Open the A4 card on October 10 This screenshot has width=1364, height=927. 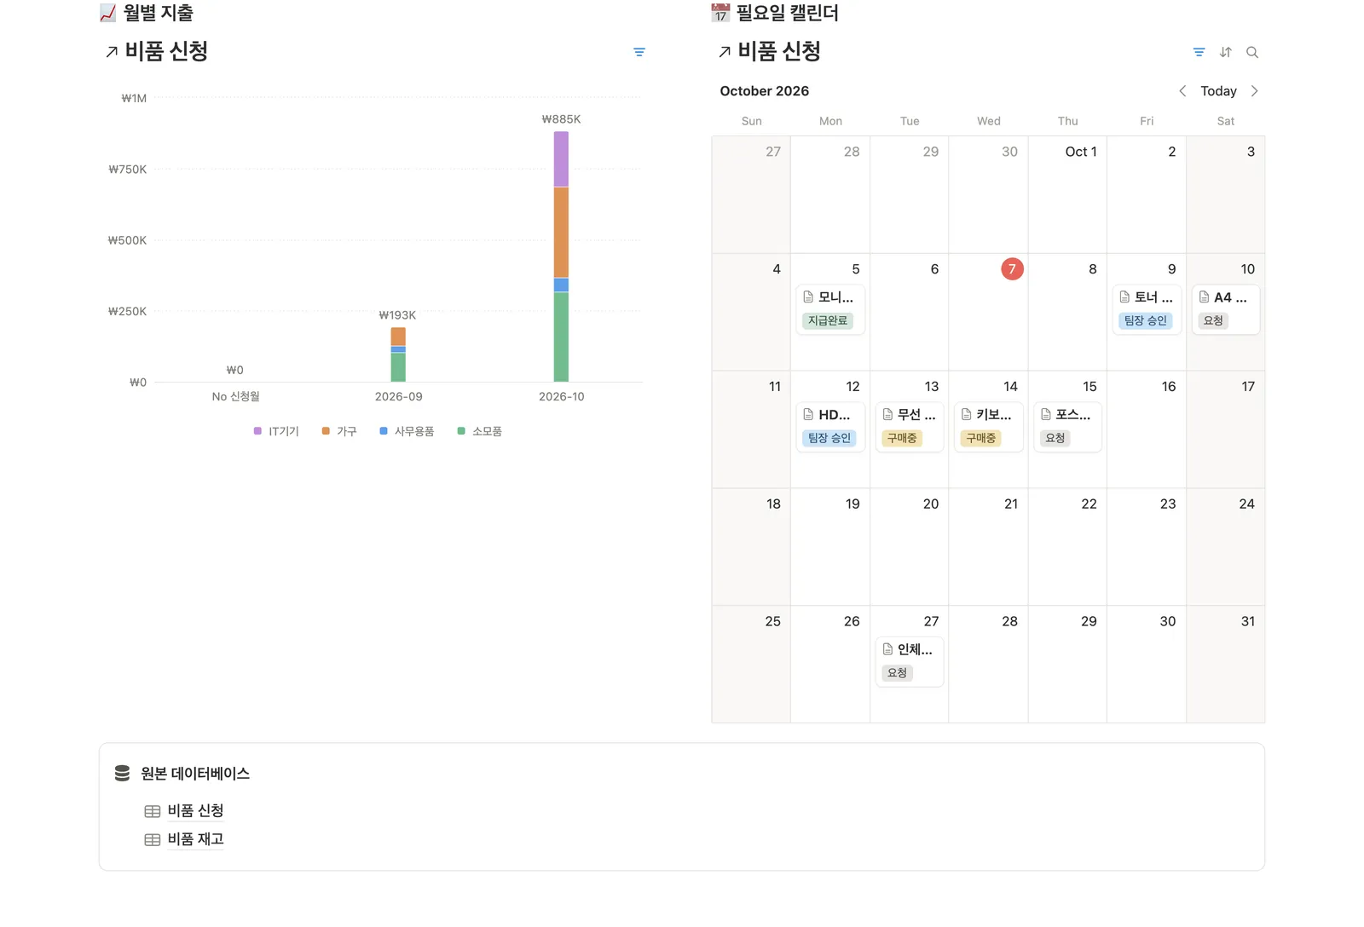[1226, 309]
